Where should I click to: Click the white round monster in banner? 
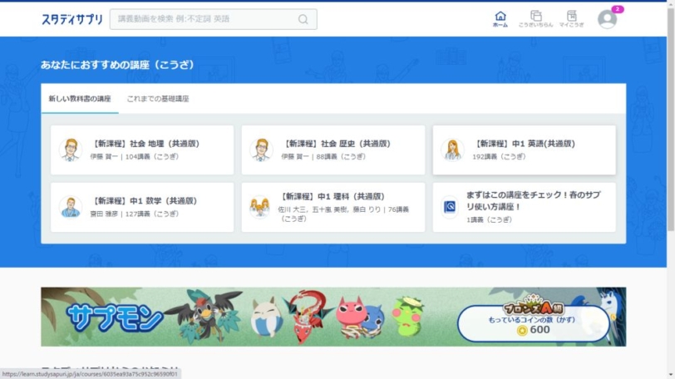coord(266,317)
